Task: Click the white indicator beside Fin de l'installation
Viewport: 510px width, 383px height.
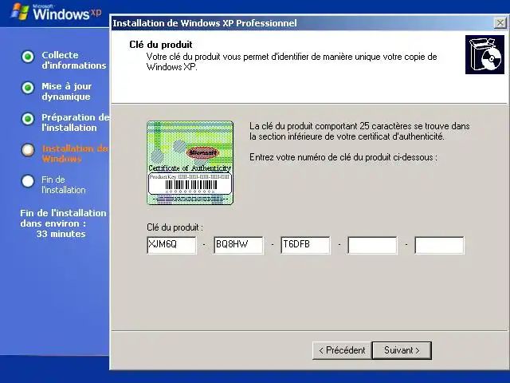Action: (x=28, y=181)
